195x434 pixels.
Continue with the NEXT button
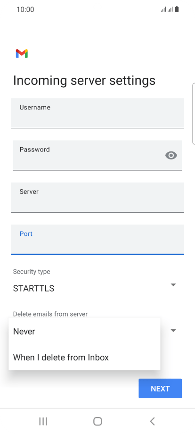(x=160, y=389)
